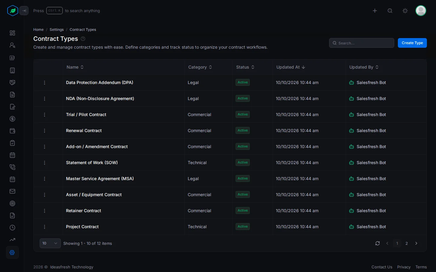Click the help icon beside Contract Types title
The height and width of the screenshot is (272, 436).
tap(83, 39)
